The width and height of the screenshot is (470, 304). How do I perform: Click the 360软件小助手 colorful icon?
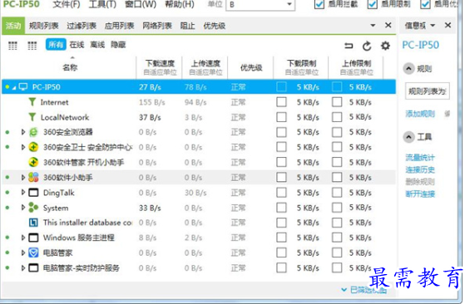pyautogui.click(x=33, y=178)
